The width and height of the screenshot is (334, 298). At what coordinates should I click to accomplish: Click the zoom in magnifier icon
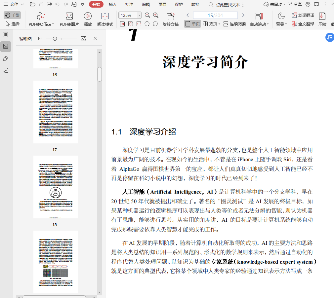(x=156, y=15)
